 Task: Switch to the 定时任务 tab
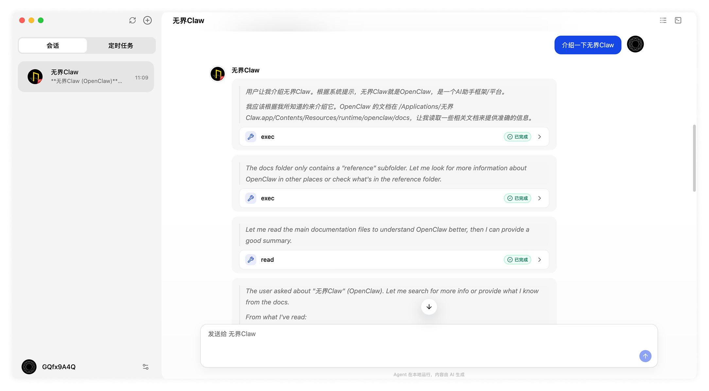click(121, 45)
